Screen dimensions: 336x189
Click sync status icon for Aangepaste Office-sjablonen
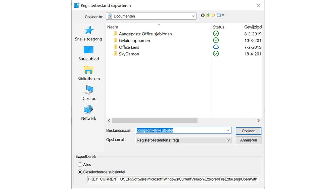216,33
